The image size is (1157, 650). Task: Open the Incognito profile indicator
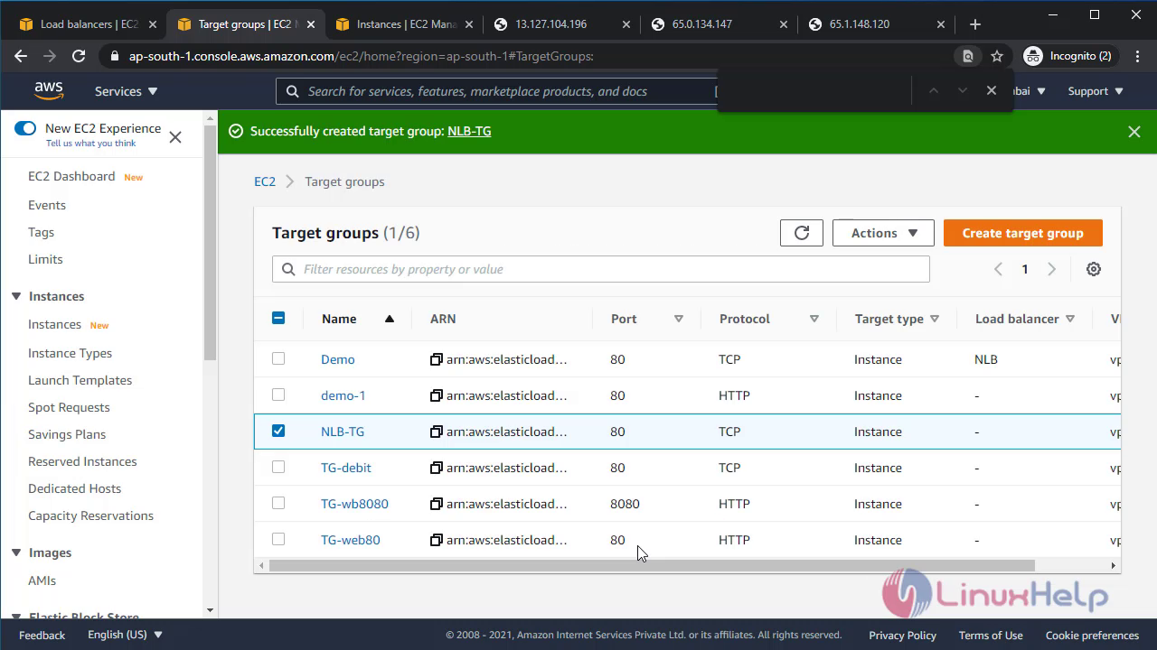pyautogui.click(x=1068, y=56)
